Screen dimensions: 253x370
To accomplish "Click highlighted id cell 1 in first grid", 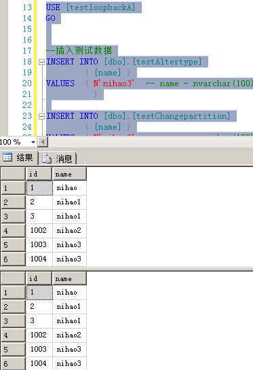I will [39, 188].
